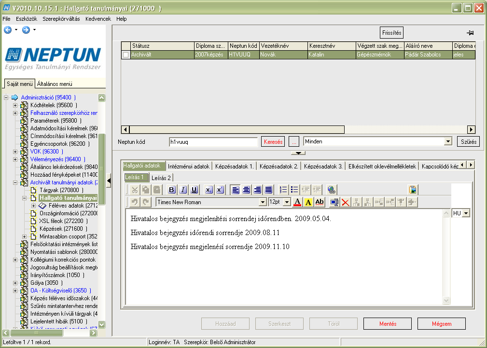Click the Frissítés refresh button
This screenshot has height=348, width=487.
391,33
